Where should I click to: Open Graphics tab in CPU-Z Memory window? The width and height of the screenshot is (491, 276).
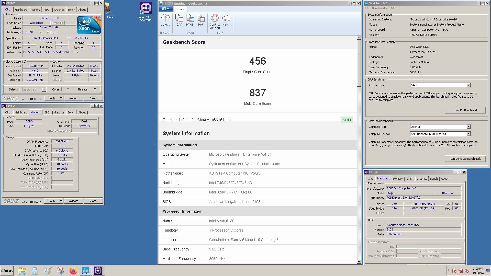pyautogui.click(x=59, y=112)
